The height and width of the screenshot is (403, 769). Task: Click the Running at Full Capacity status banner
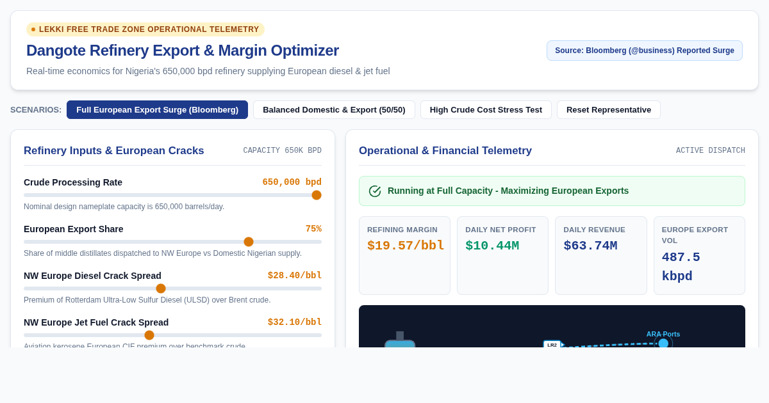pyautogui.click(x=552, y=191)
